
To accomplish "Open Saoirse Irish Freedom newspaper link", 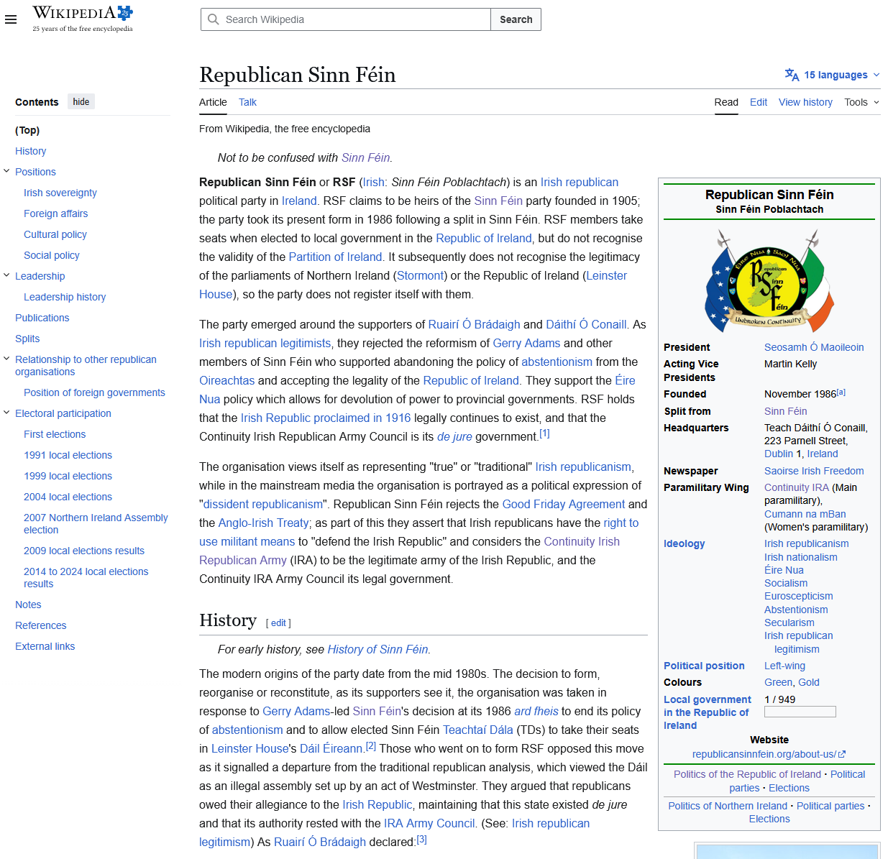I will [x=814, y=471].
